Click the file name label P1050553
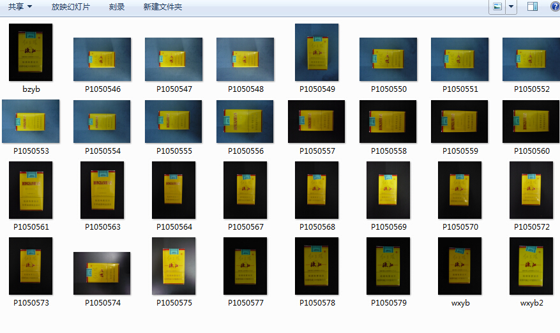 [x=31, y=151]
